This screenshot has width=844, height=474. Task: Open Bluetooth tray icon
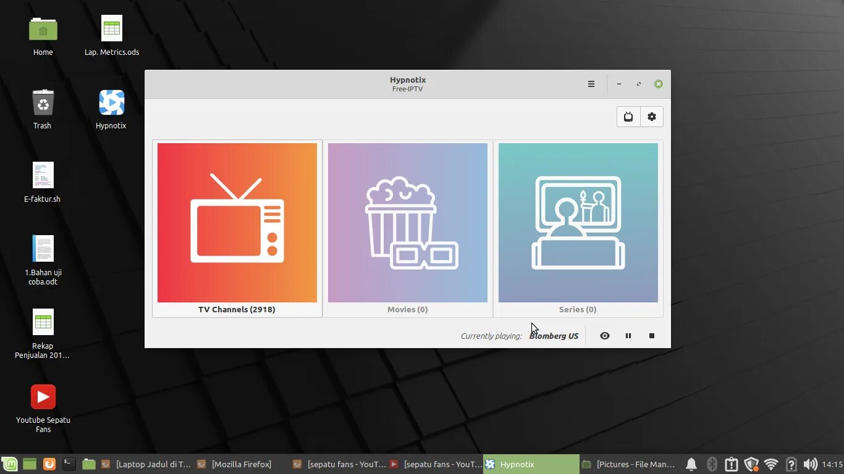[712, 464]
